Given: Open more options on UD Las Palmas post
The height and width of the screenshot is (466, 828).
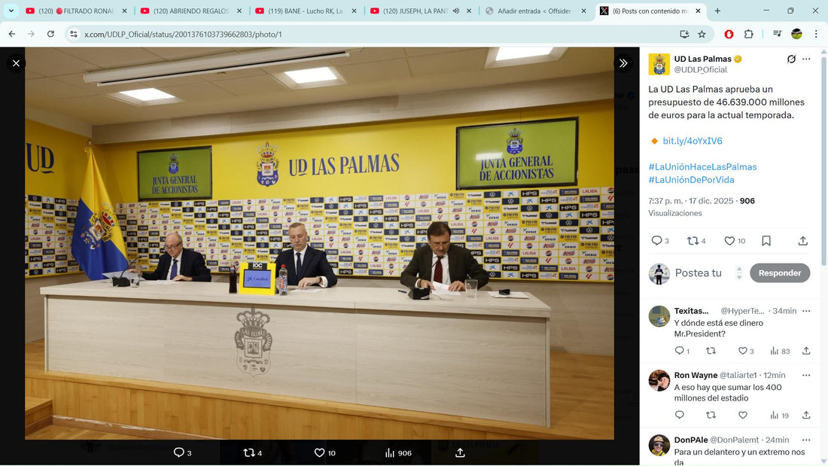Looking at the screenshot, I should (806, 59).
